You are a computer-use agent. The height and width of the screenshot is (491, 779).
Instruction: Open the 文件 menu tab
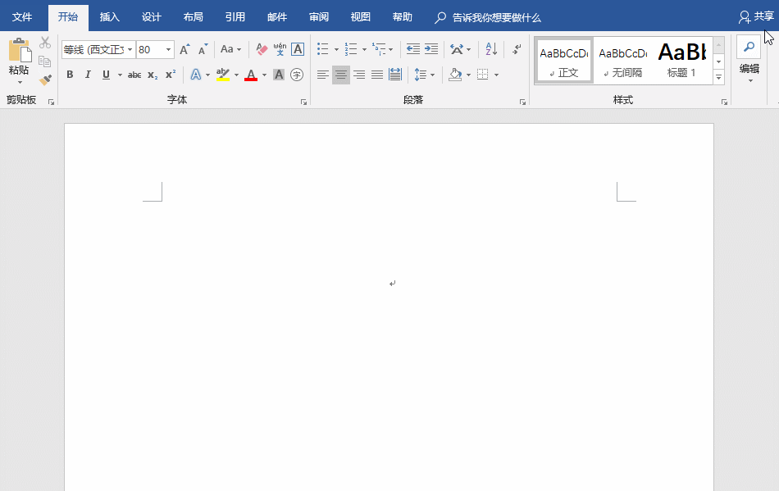tap(22, 17)
